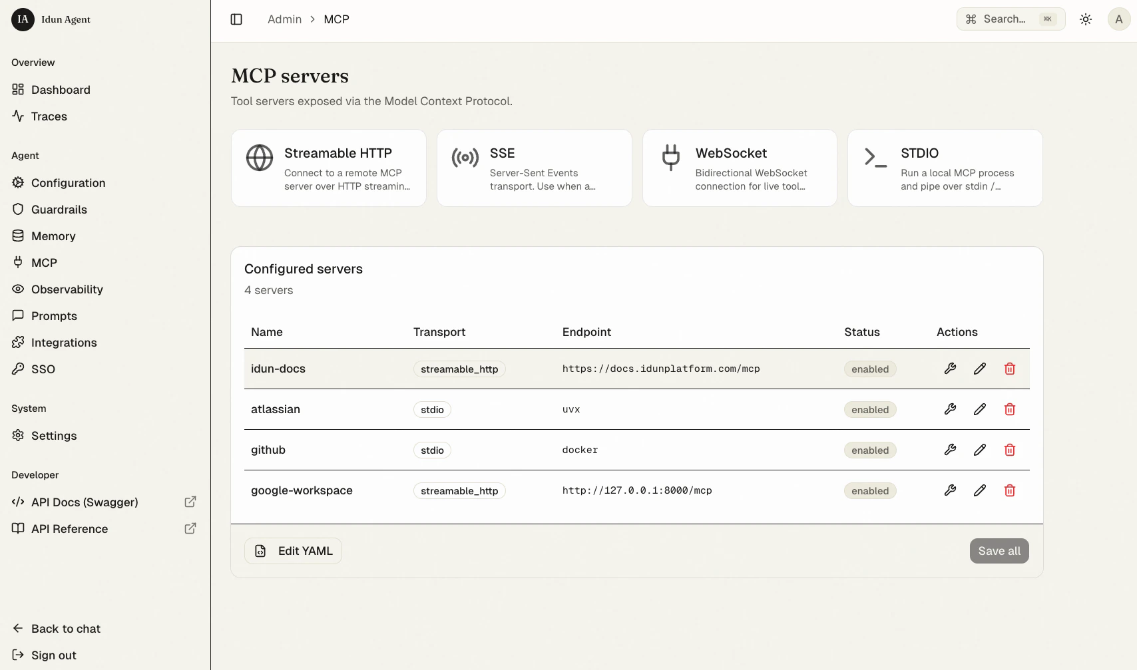Click github server name
Screen dimensions: 1137x670
click(268, 450)
